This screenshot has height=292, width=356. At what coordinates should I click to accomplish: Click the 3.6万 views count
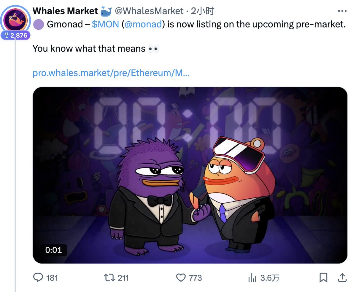pyautogui.click(x=270, y=278)
